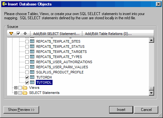The height and width of the screenshot is (118, 163).
Task: Click the scrollbar down arrow
Action: (x=151, y=93)
